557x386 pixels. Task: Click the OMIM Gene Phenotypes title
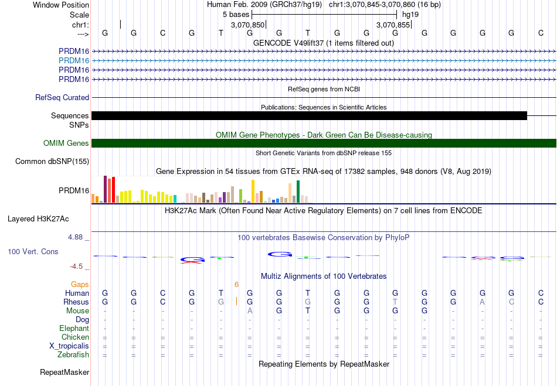point(324,135)
